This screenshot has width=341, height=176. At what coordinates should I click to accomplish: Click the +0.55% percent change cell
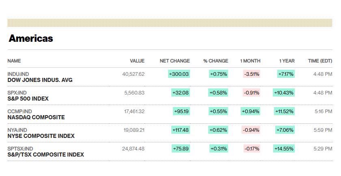(218, 111)
